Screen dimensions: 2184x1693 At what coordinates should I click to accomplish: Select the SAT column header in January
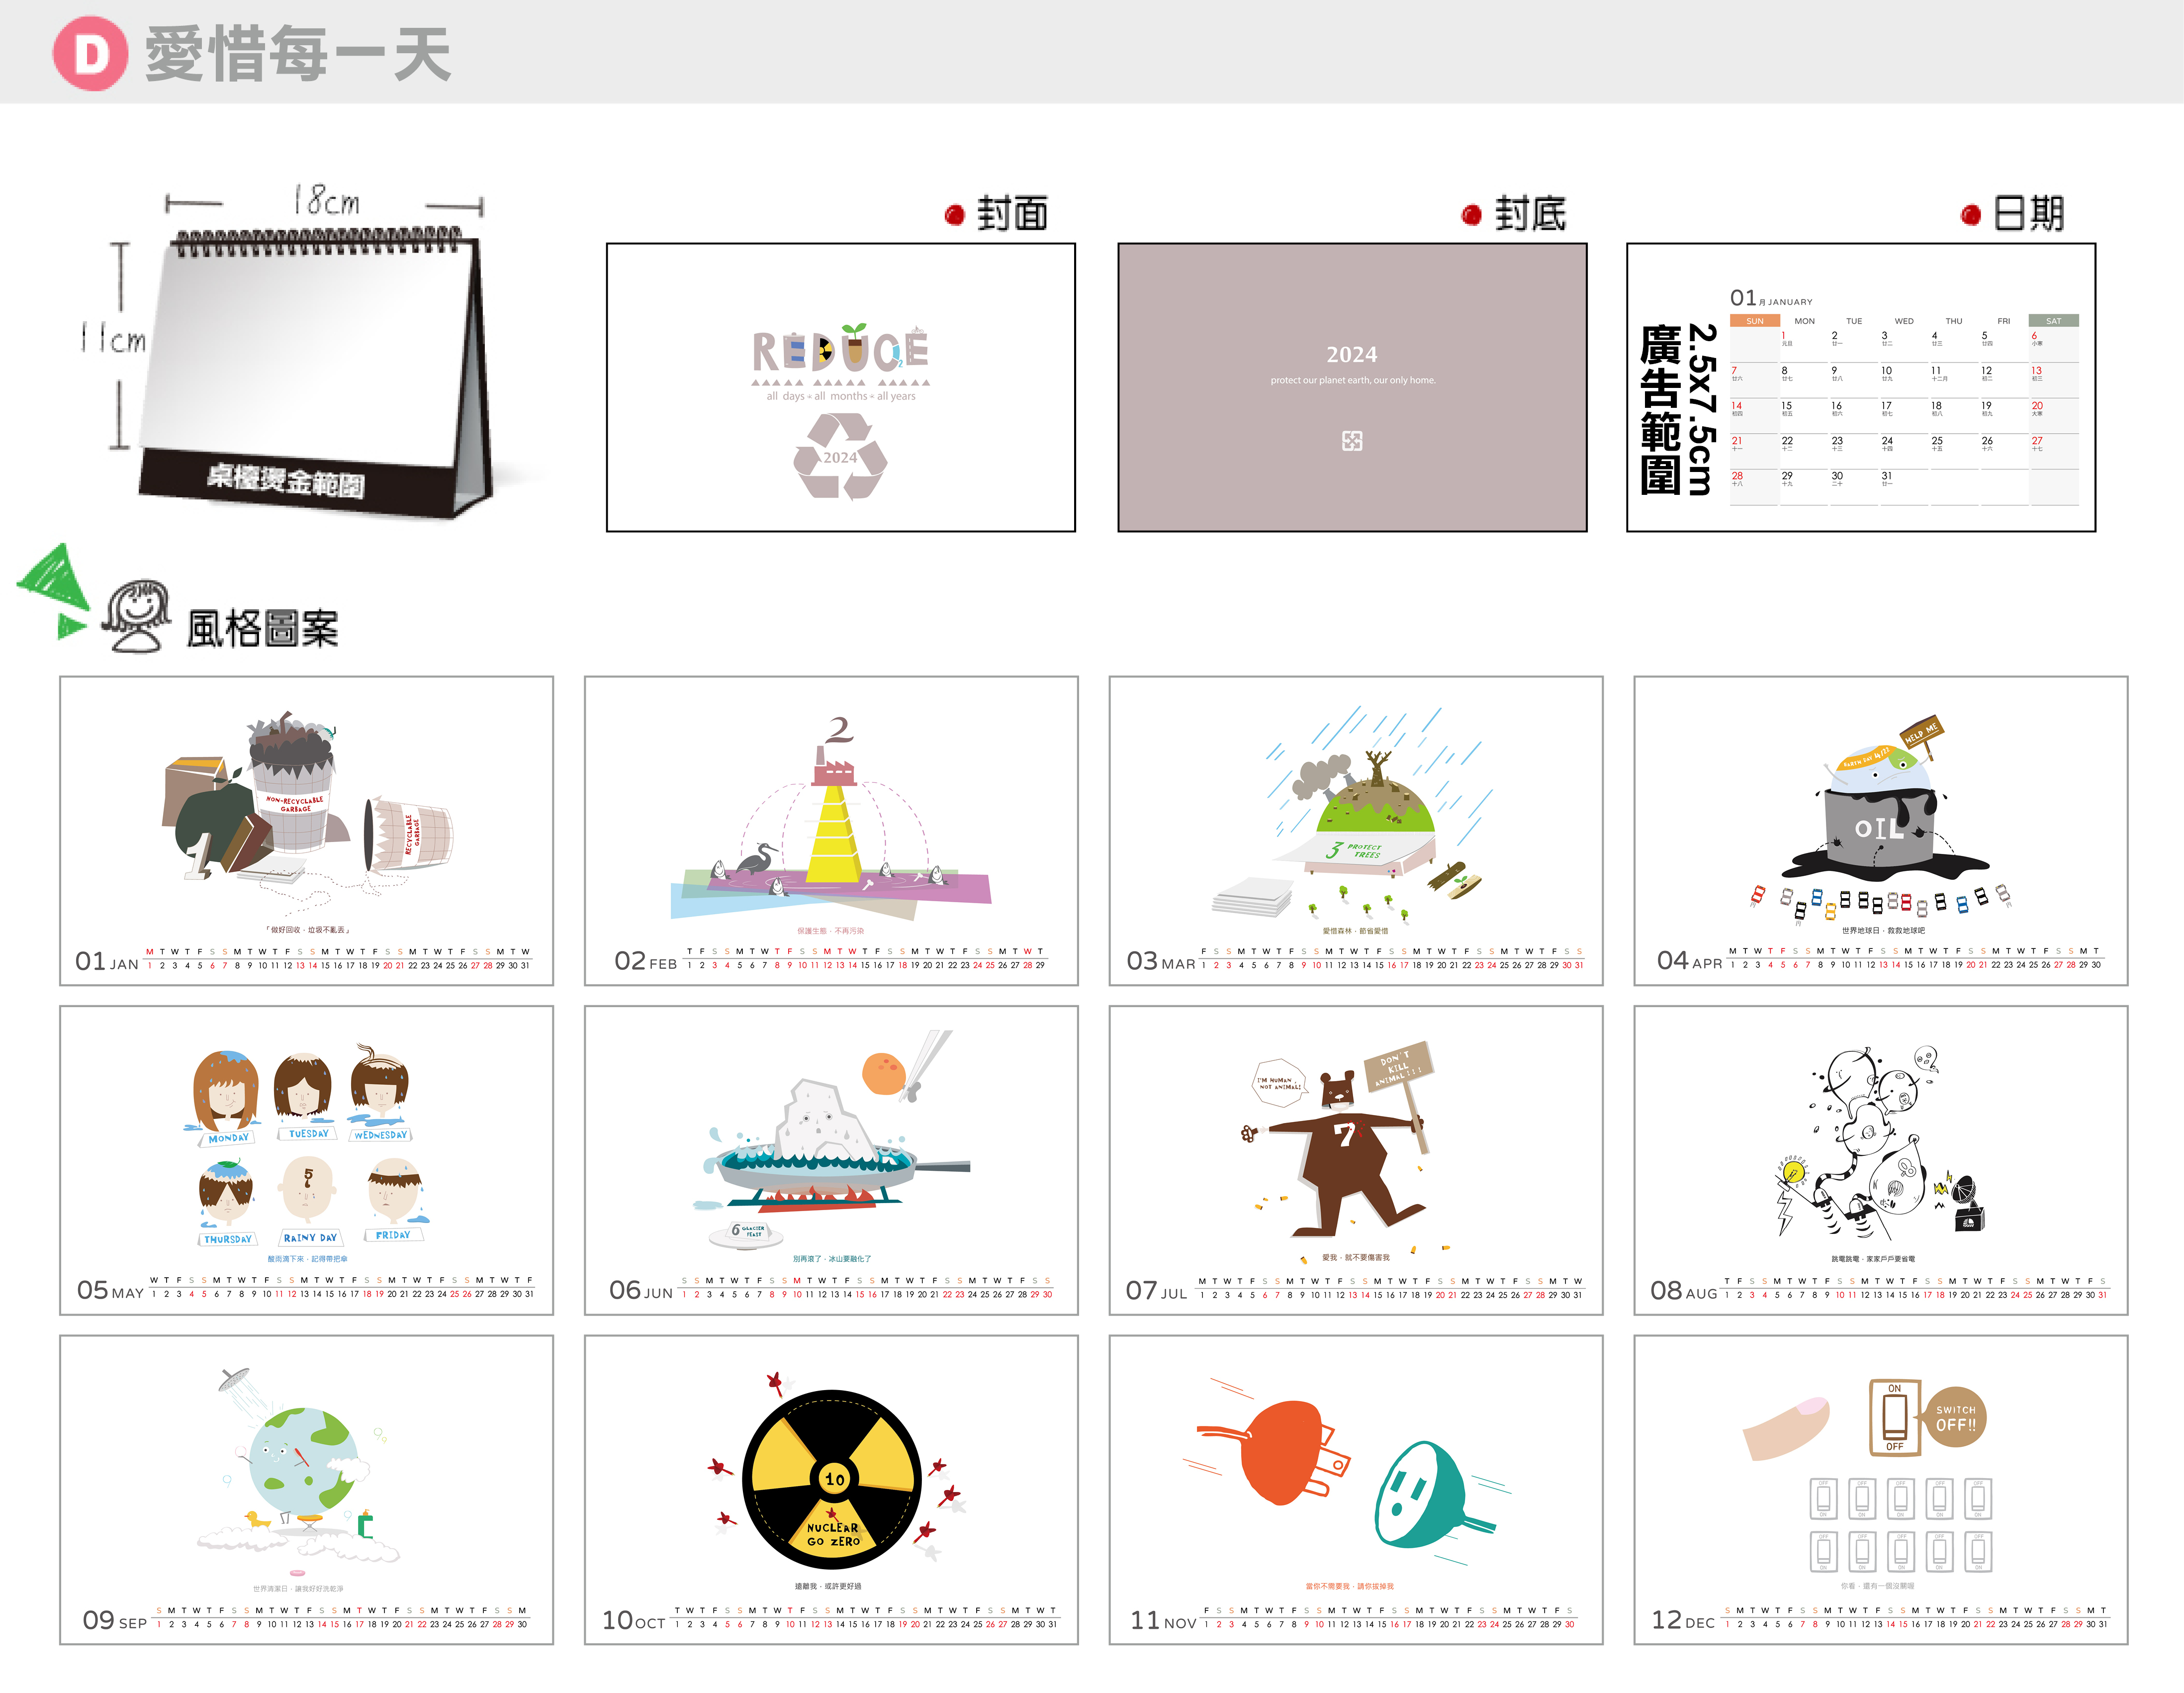(x=2053, y=321)
